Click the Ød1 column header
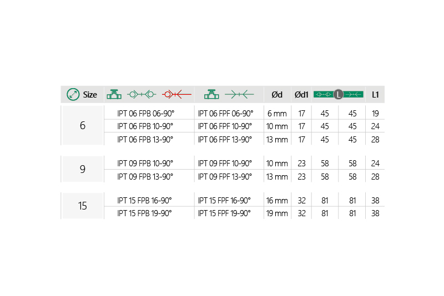This screenshot has width=444, height=296. click(301, 94)
